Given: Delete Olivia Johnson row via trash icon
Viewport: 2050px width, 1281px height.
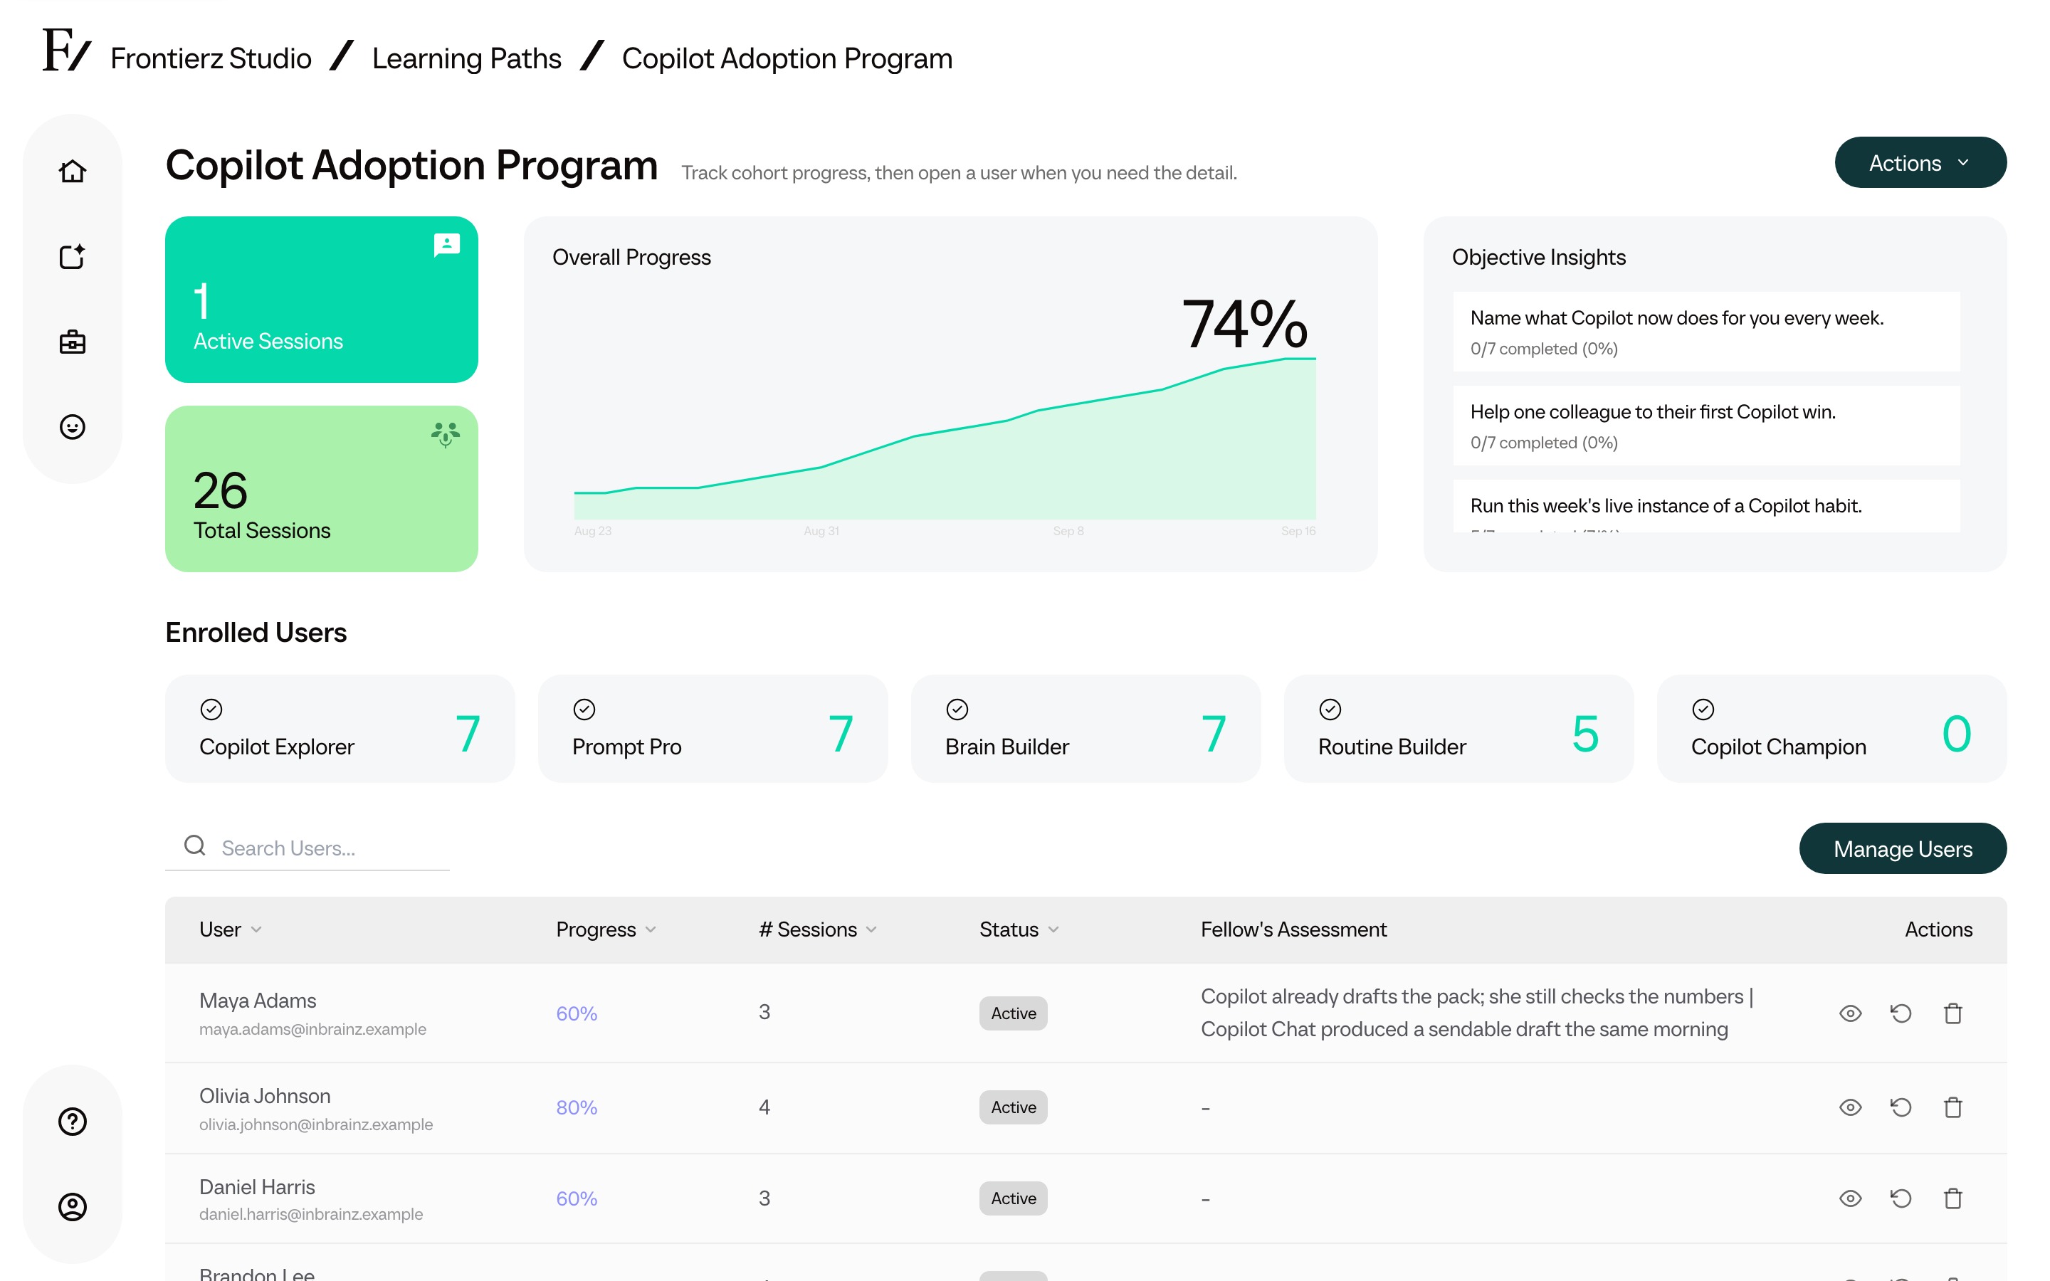Looking at the screenshot, I should pos(1952,1107).
